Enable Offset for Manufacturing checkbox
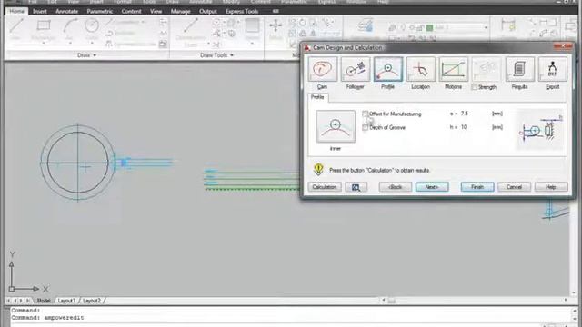Screen dimensions: 582x327 [x=366, y=114]
